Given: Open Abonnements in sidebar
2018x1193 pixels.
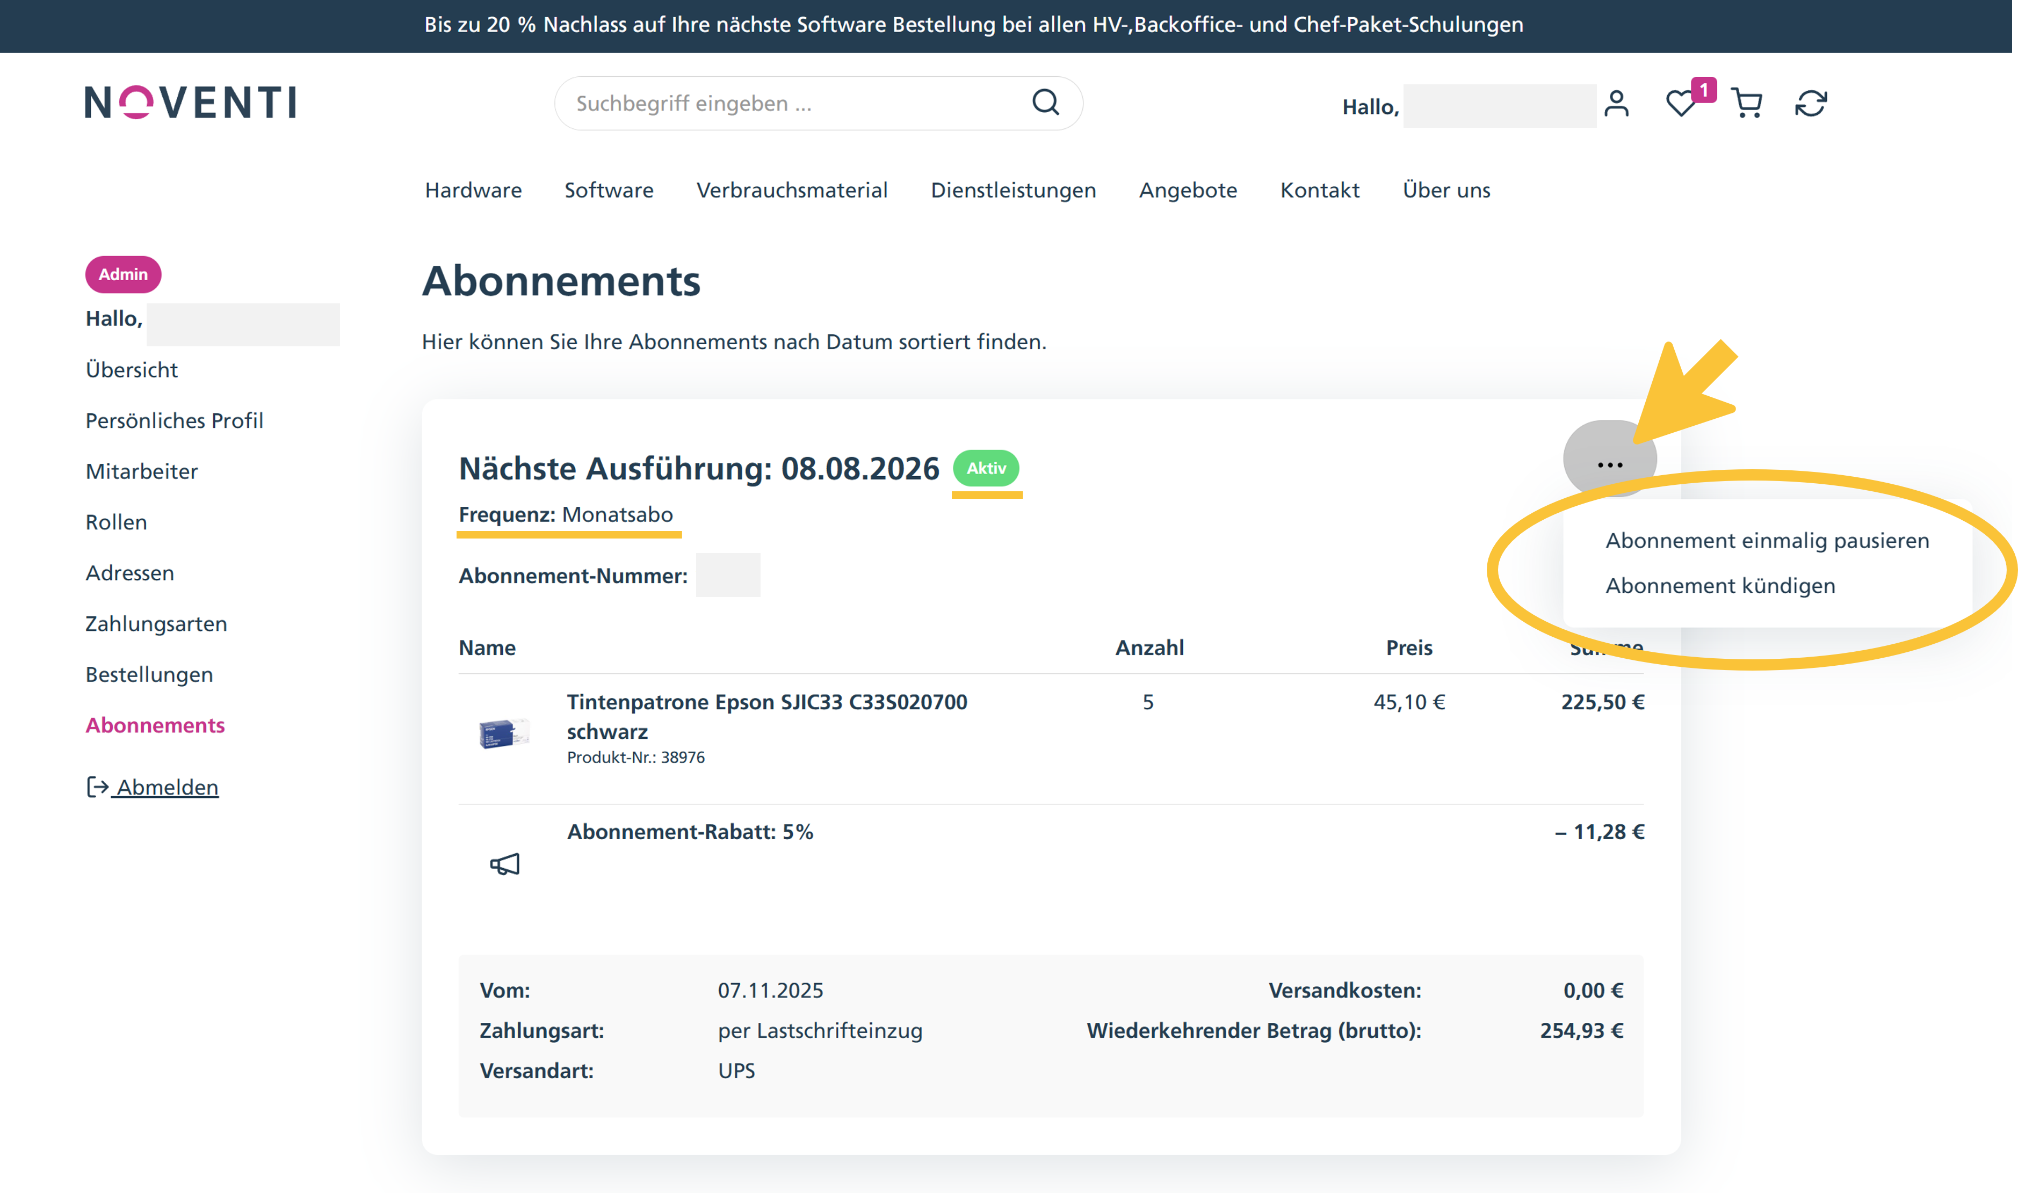Looking at the screenshot, I should click(155, 725).
